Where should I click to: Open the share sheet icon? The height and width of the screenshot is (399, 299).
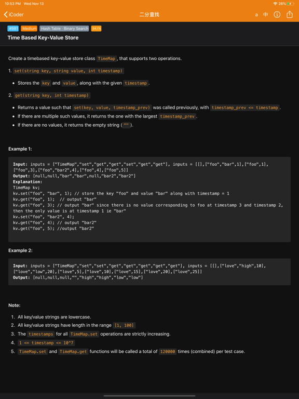tap(289, 15)
